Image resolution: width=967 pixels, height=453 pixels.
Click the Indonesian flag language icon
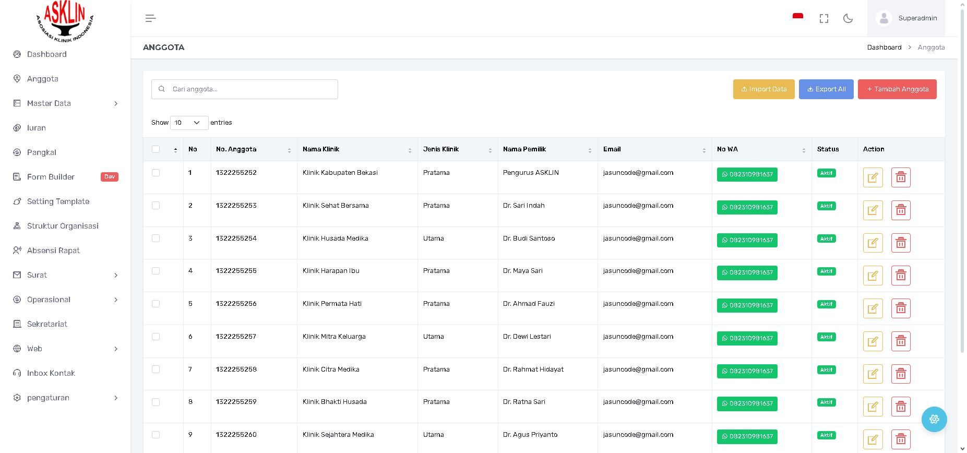coord(797,17)
